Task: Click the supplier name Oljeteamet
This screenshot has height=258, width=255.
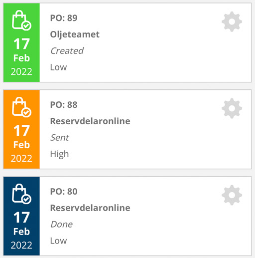Action: (x=75, y=35)
